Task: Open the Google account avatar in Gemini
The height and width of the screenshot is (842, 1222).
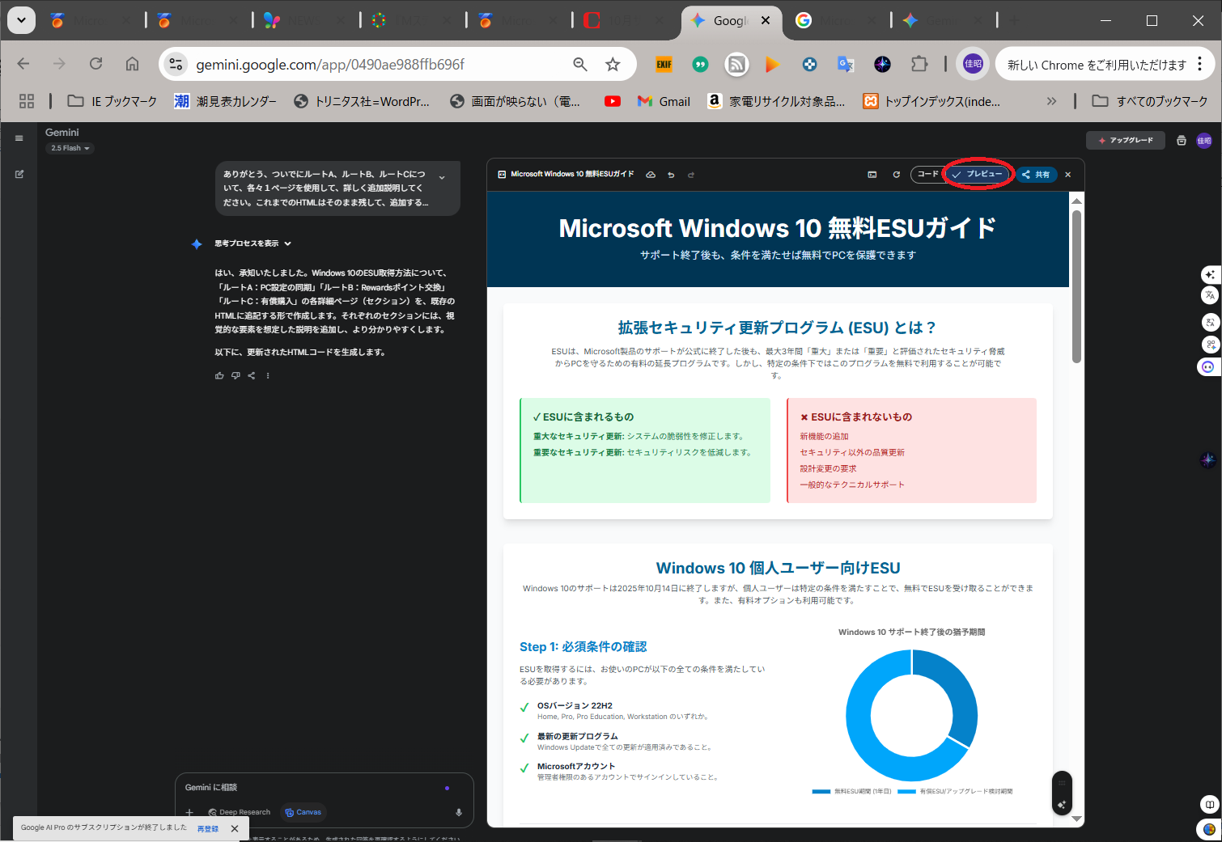Action: 1204,141
